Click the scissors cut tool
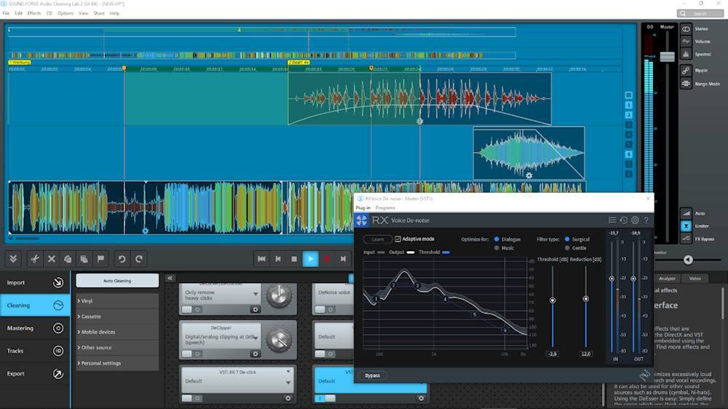 pyautogui.click(x=34, y=258)
